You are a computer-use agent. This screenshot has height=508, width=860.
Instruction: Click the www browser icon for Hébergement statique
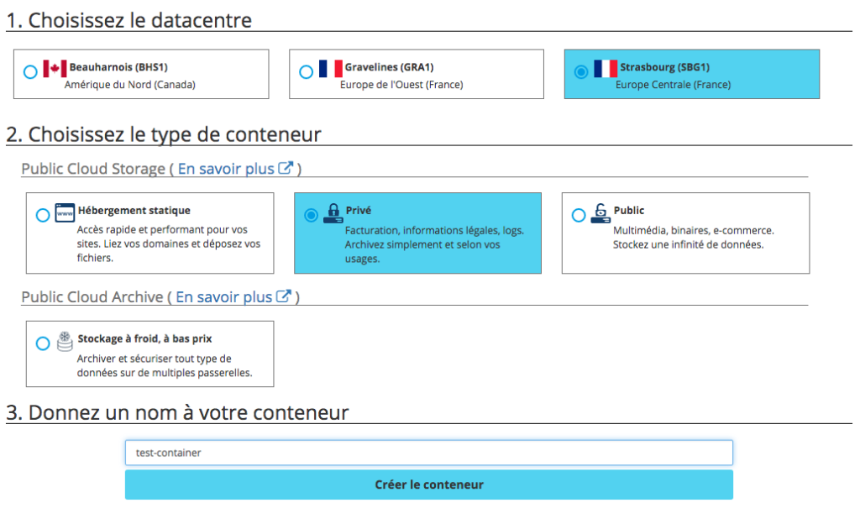tap(65, 212)
